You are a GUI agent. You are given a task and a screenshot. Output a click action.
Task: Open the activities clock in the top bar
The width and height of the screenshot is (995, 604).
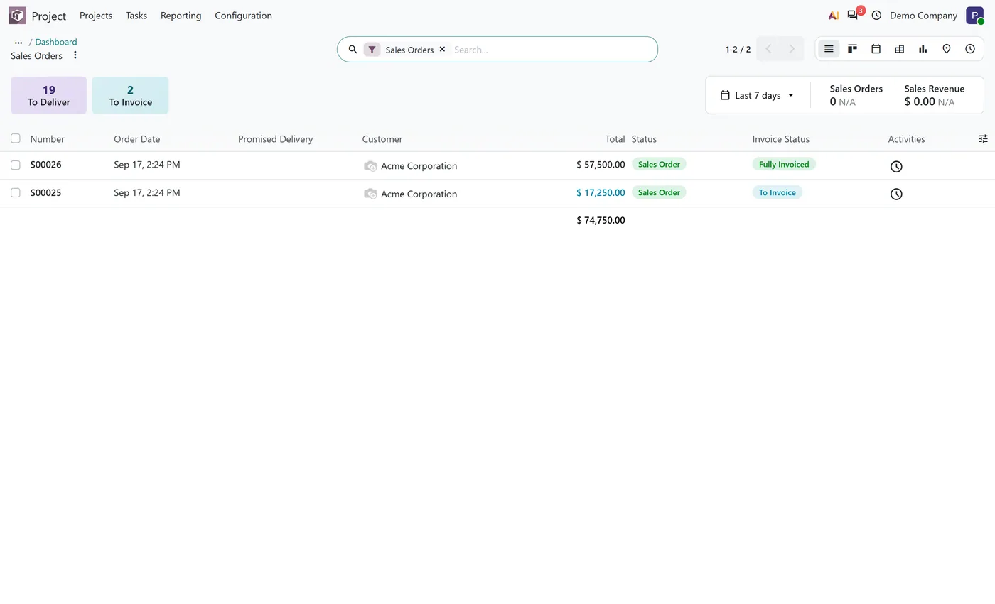click(876, 15)
